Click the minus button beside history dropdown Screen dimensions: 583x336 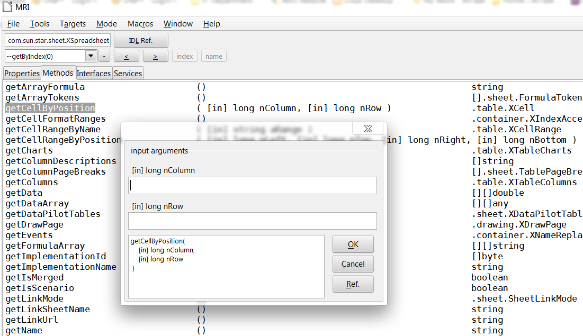click(104, 56)
